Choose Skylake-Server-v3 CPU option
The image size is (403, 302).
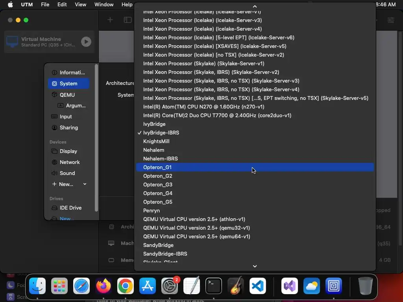(255, 81)
